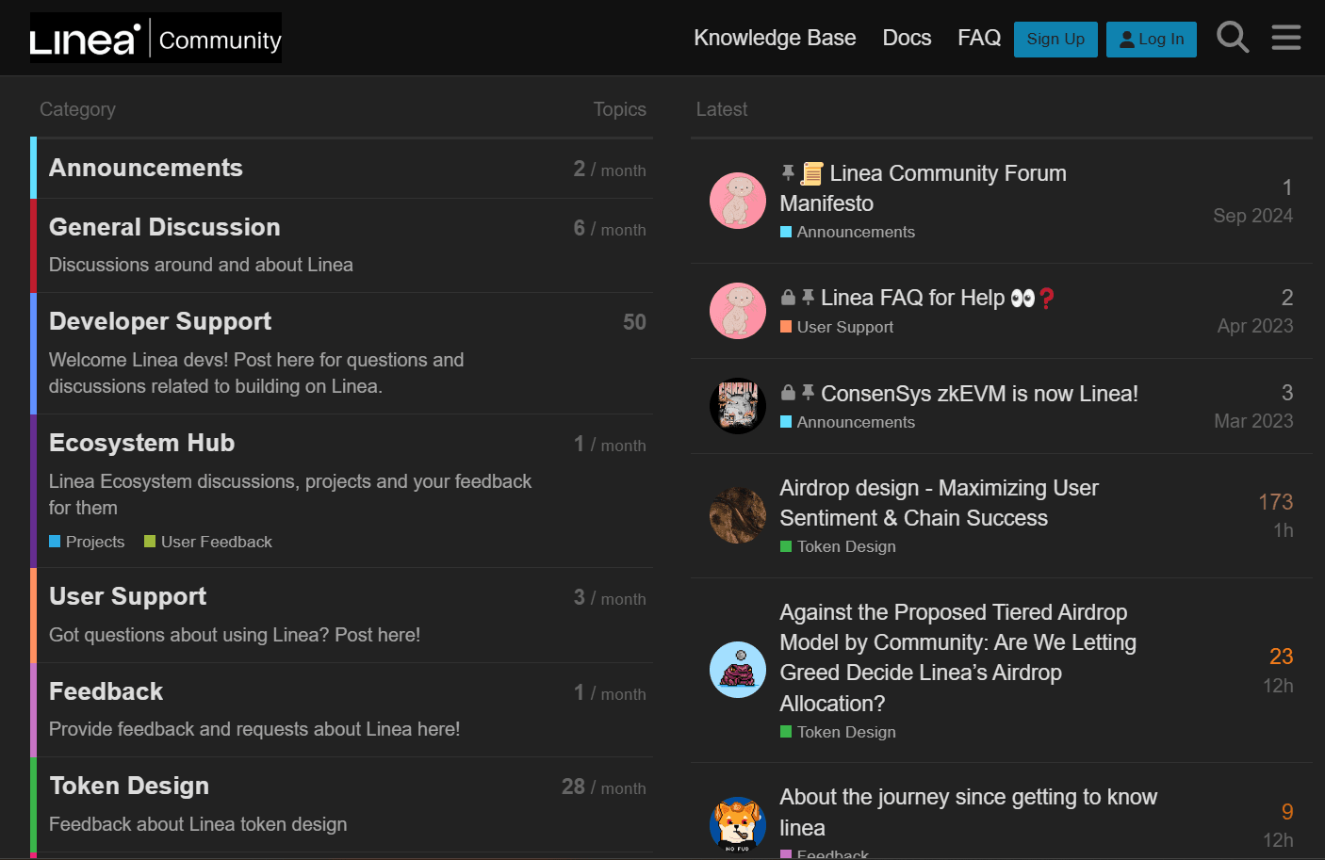Open avatar of Airdrop design topic poster
1325x860 pixels.
[737, 515]
